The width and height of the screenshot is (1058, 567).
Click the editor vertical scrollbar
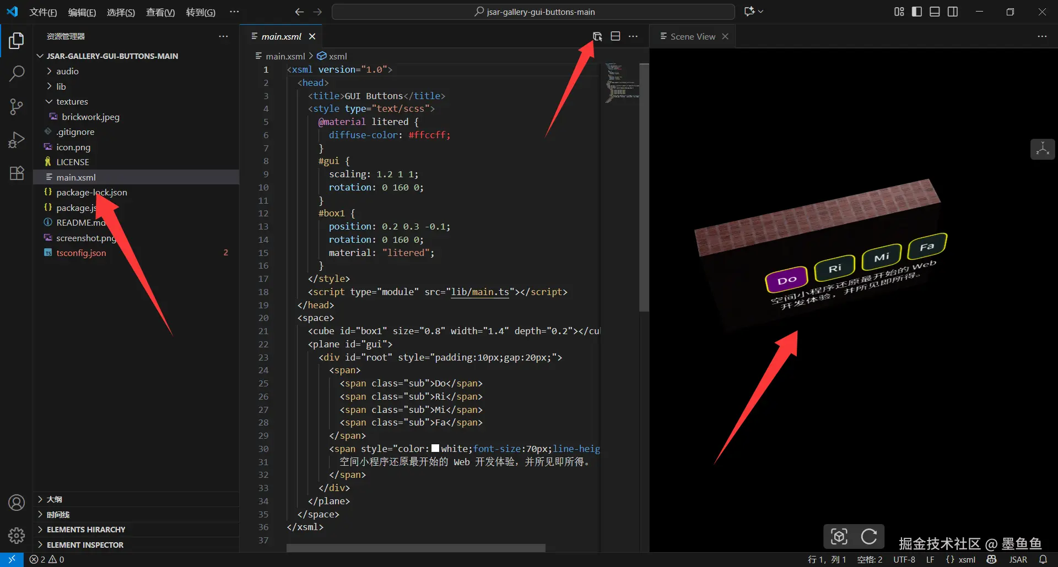[644, 187]
